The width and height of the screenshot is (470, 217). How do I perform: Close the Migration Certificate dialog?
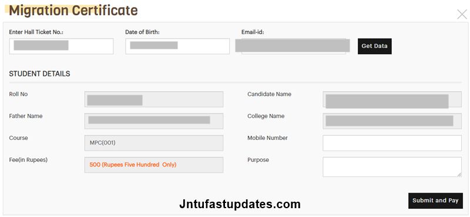[x=462, y=14]
